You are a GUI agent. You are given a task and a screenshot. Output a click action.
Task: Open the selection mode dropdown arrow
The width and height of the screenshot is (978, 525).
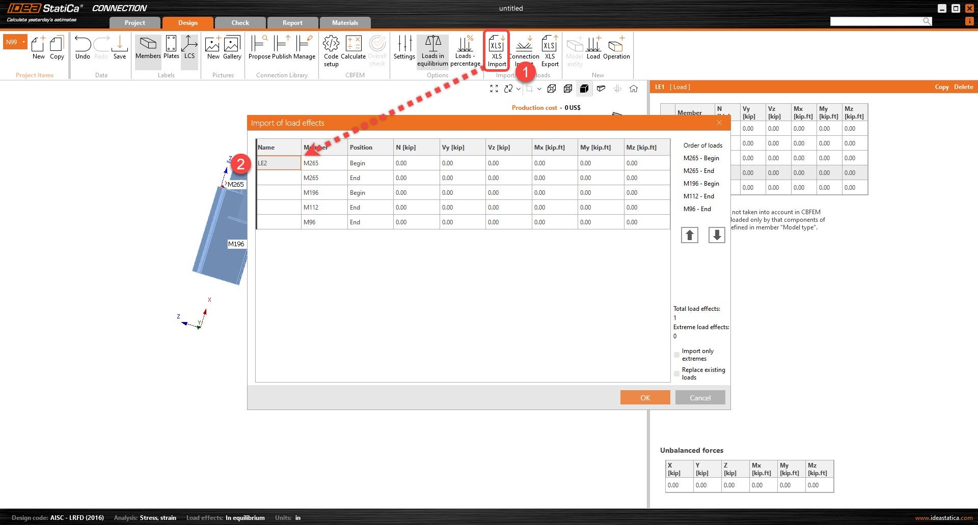pyautogui.click(x=539, y=89)
